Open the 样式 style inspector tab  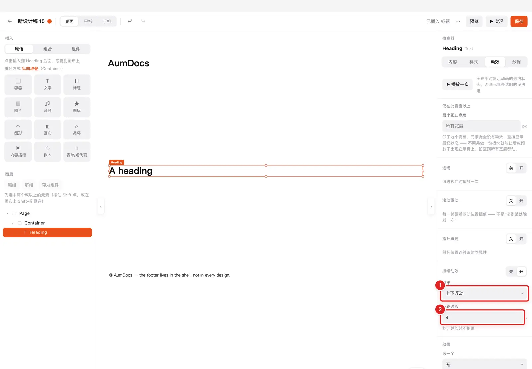click(x=474, y=62)
